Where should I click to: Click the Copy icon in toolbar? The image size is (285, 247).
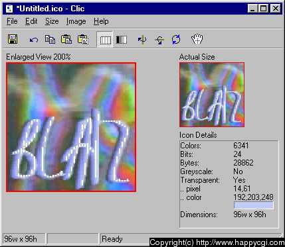50,40
